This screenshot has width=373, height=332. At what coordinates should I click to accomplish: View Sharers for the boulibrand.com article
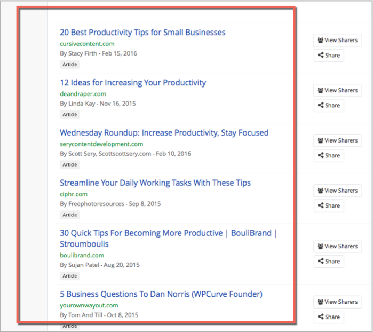pos(338,246)
